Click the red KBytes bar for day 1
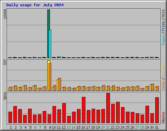Viewport: 167px width, 131px height. pos(10,117)
